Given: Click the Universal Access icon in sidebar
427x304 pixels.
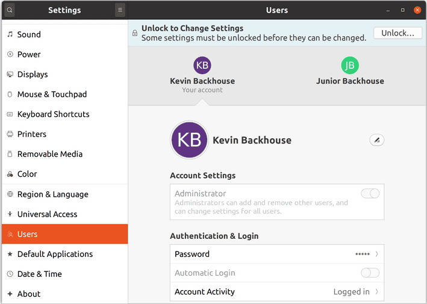Looking at the screenshot, I should tap(10, 214).
